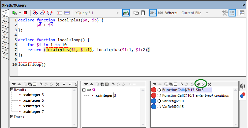This screenshot has width=248, height=128.
Task: Switch to expression tab 2
Action: tap(5, 19)
